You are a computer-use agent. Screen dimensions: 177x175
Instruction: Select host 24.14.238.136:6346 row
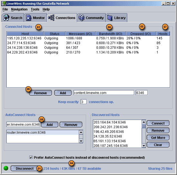88,47
